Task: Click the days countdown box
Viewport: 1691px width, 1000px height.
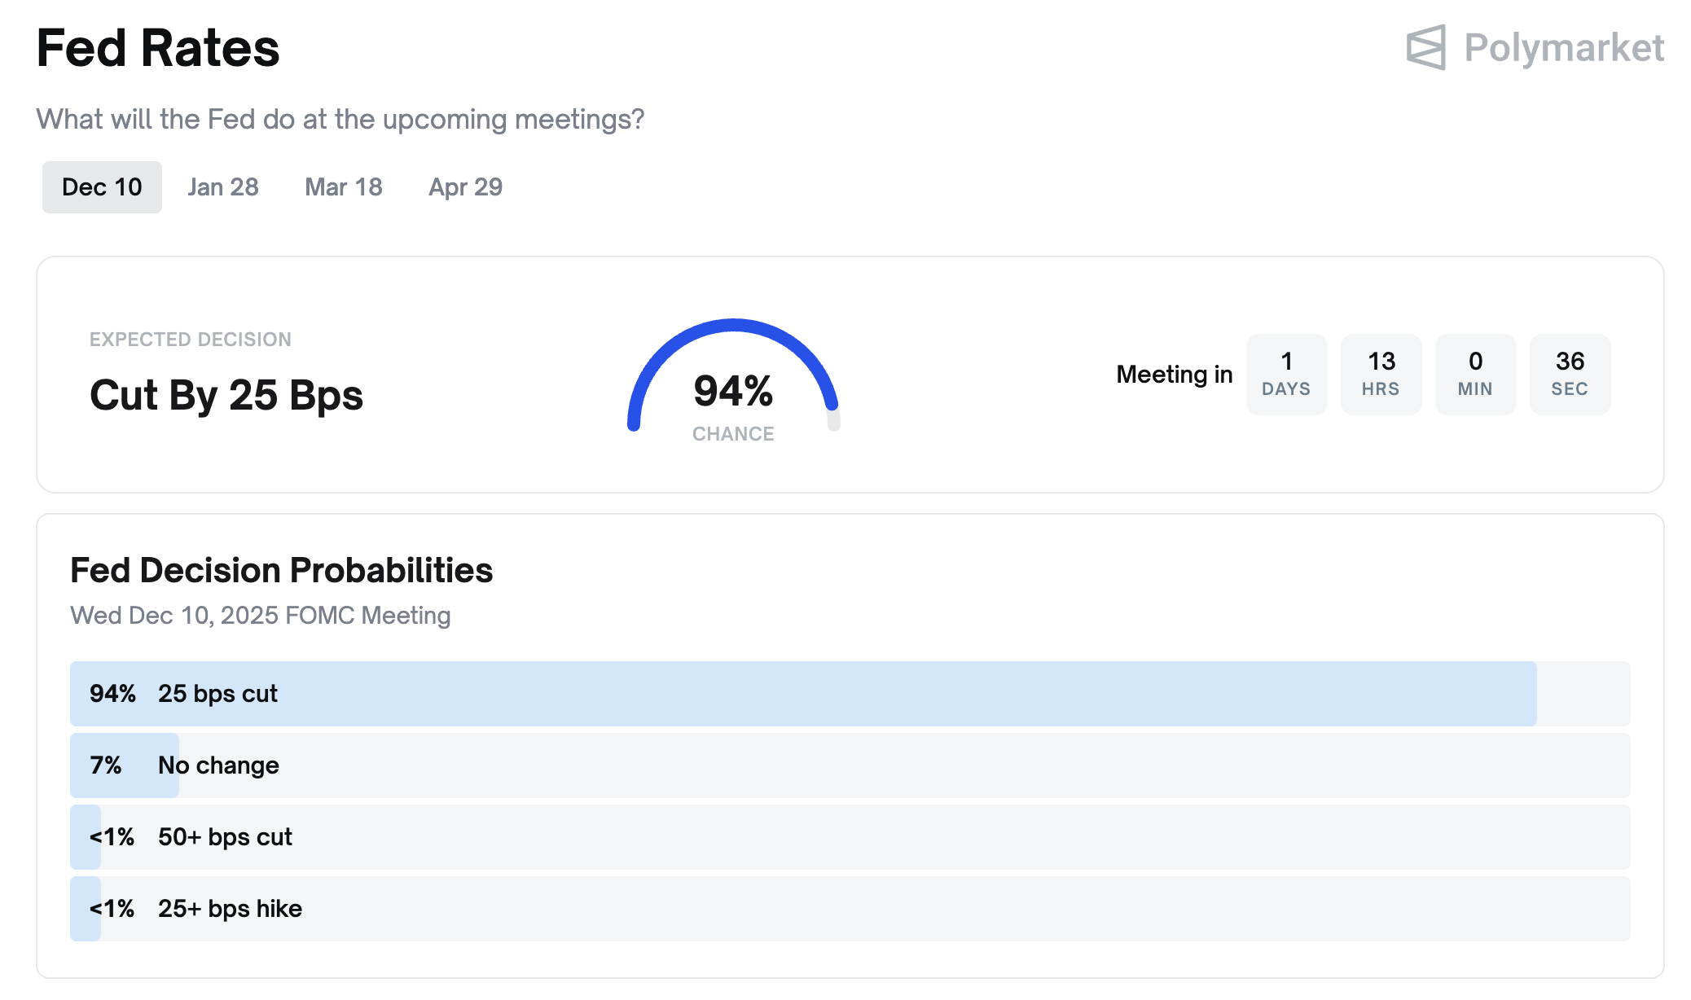Action: (x=1286, y=375)
